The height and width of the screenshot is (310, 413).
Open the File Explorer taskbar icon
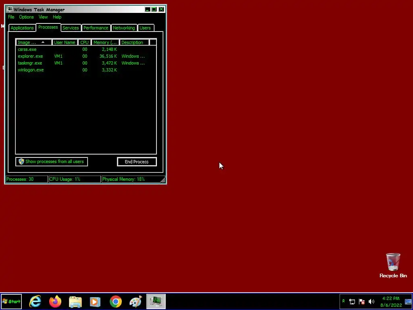coord(75,302)
